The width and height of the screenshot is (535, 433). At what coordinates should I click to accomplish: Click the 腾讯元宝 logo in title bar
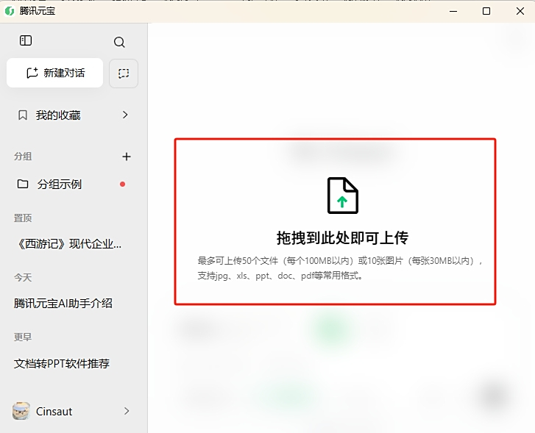10,11
